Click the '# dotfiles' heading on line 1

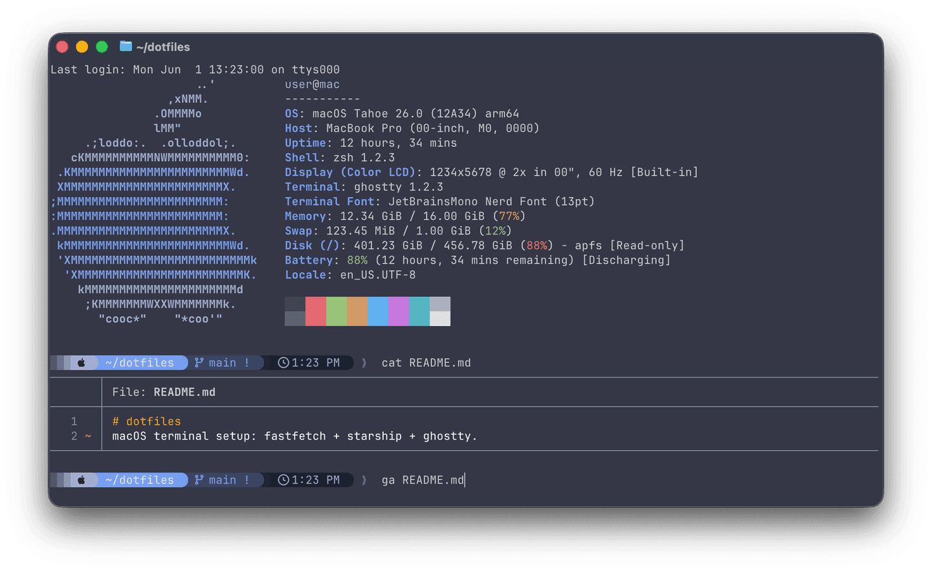(147, 422)
